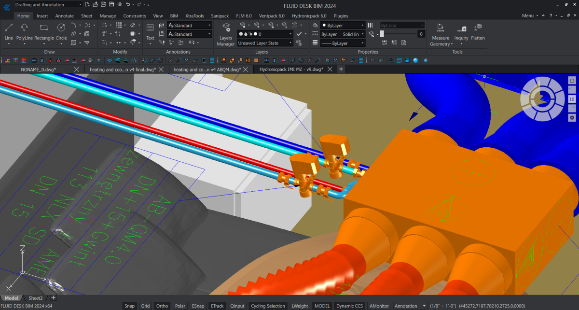The height and width of the screenshot is (310, 579).
Task: Open the Text annotation tool
Action: [150, 31]
